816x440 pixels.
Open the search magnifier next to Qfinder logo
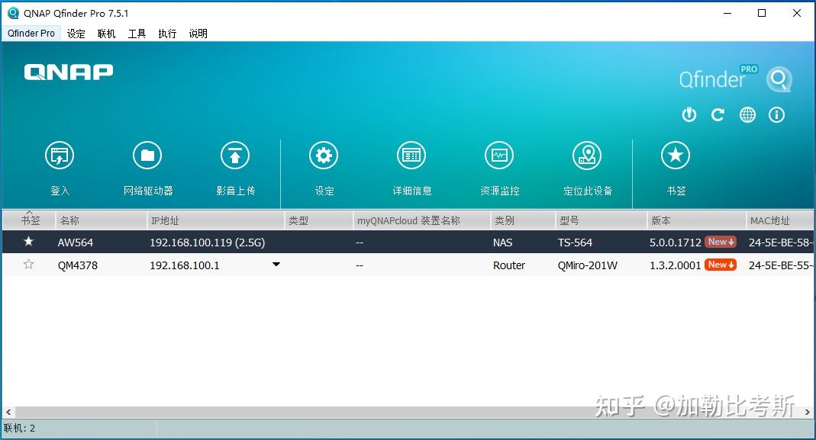pos(779,79)
